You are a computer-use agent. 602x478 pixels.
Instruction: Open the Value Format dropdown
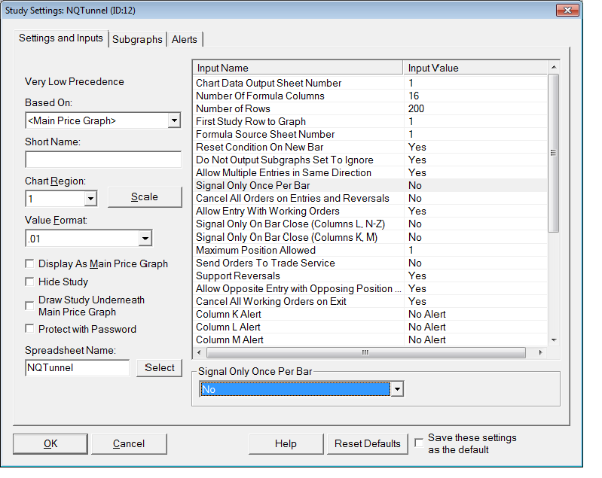click(x=145, y=239)
